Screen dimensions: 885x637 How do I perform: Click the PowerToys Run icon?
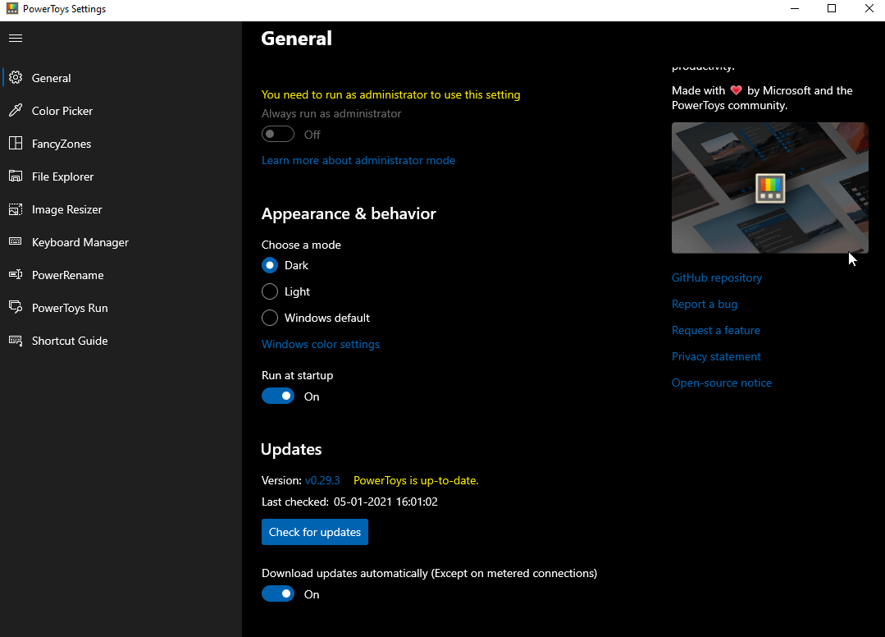click(17, 307)
